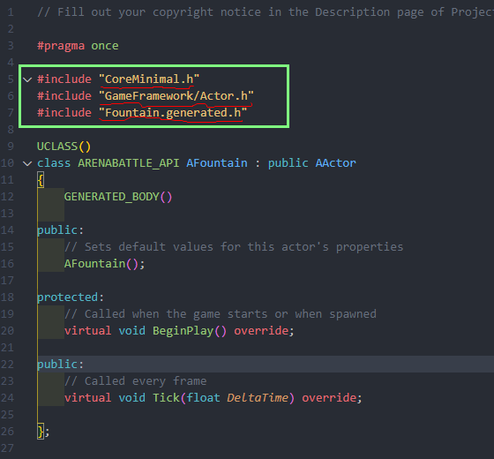Click the public: specifier on line 22
The image size is (494, 459).
(x=60, y=364)
